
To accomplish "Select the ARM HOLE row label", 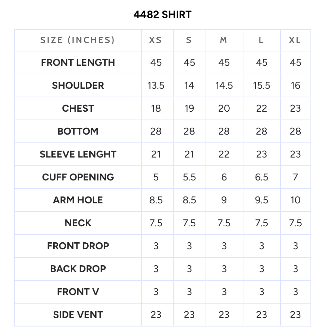I will point(78,200).
